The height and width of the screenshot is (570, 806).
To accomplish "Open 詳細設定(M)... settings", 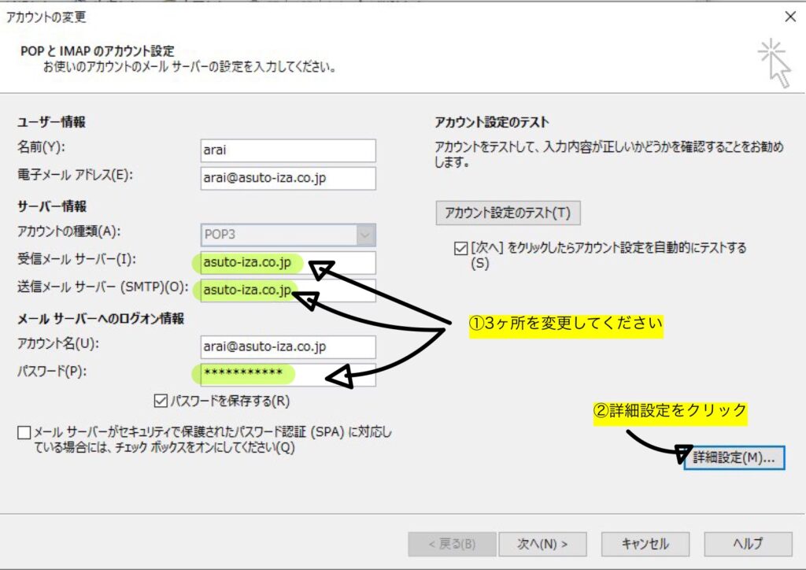I will tap(734, 457).
